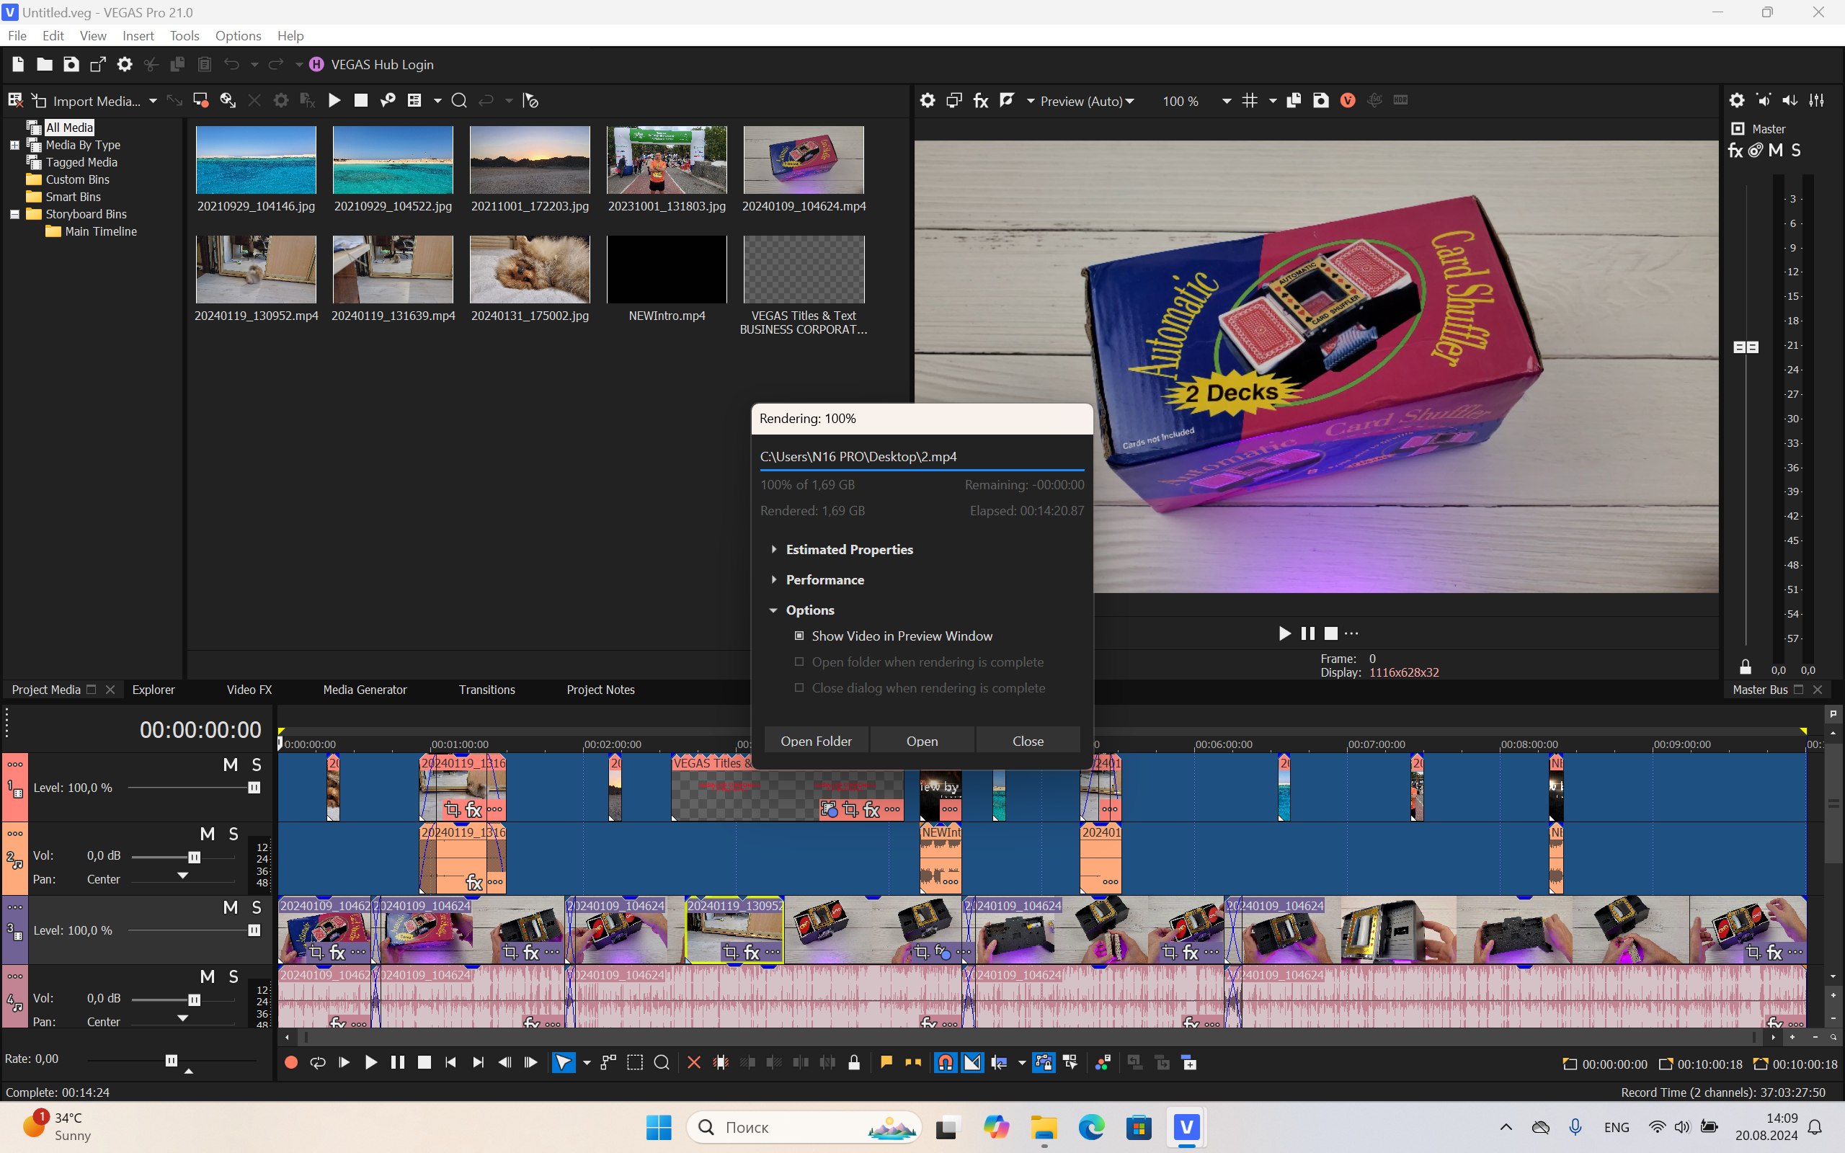Viewport: 1845px width, 1153px height.
Task: Toggle Show Video in Preview Window checkbox
Action: point(799,635)
